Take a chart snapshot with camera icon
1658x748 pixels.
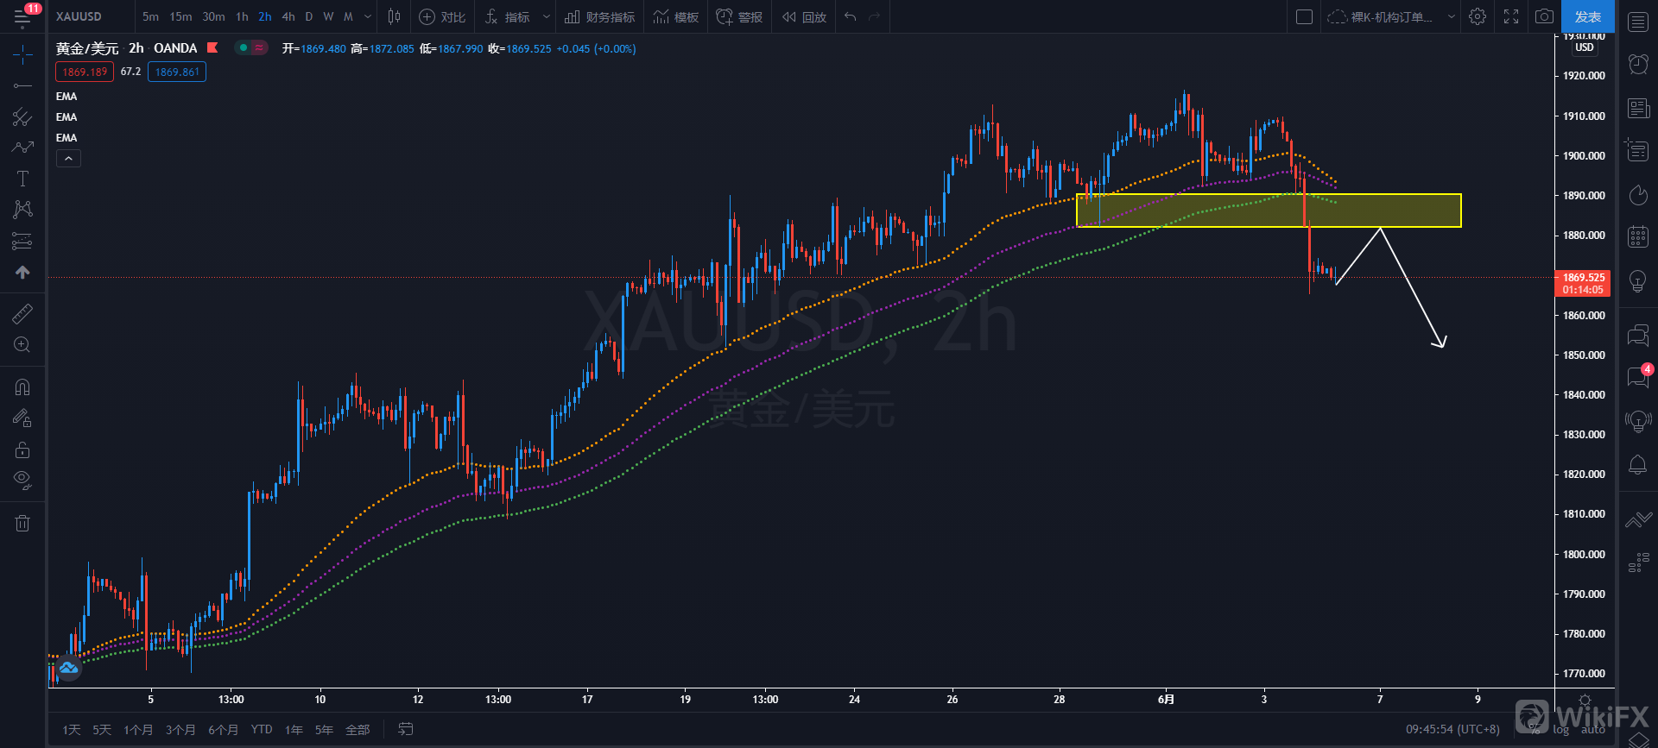pos(1544,16)
